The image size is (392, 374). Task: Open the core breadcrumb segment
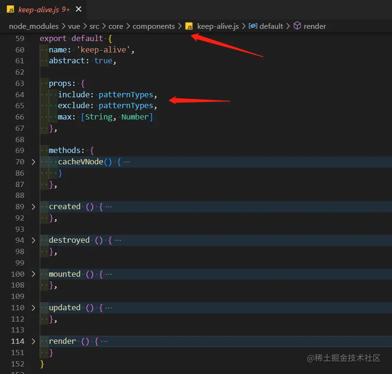pos(116,26)
